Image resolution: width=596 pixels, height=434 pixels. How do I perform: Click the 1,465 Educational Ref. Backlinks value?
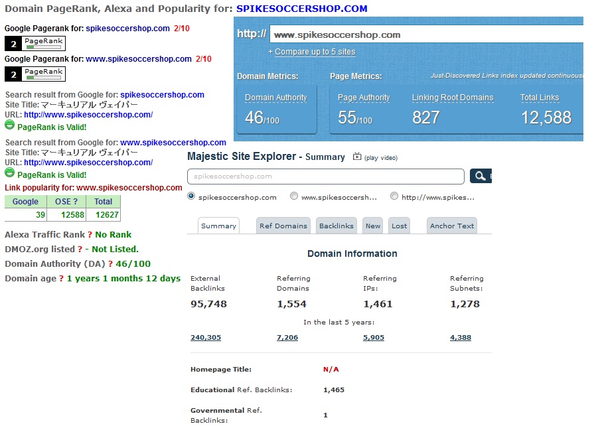[x=334, y=390]
